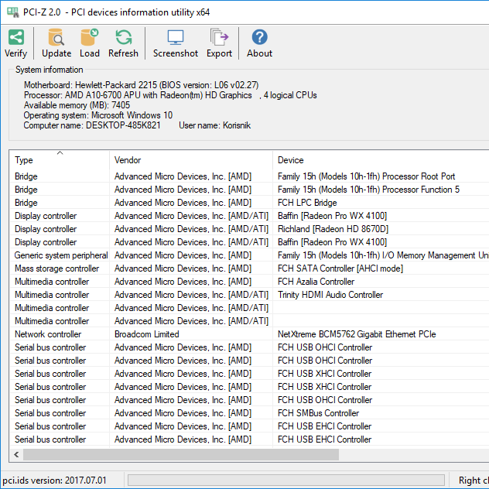Click the Update database icon
Image resolution: width=489 pixels, height=489 pixels.
coord(56,37)
